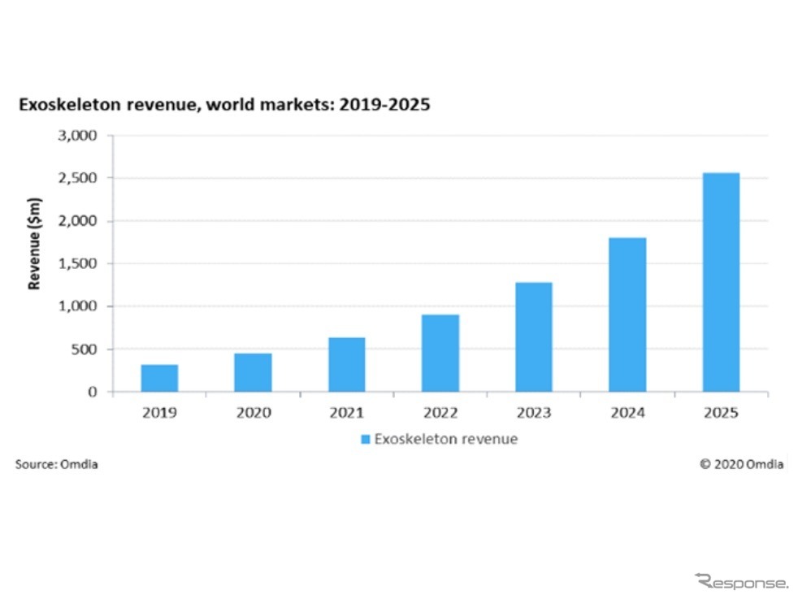Click the 1,500 y-axis tick label
798x599 pixels.
(x=80, y=263)
